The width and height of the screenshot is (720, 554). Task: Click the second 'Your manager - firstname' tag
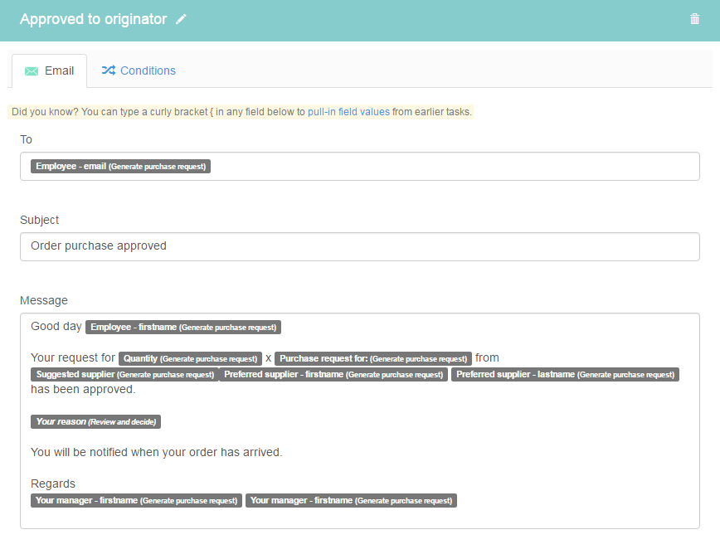pyautogui.click(x=351, y=500)
